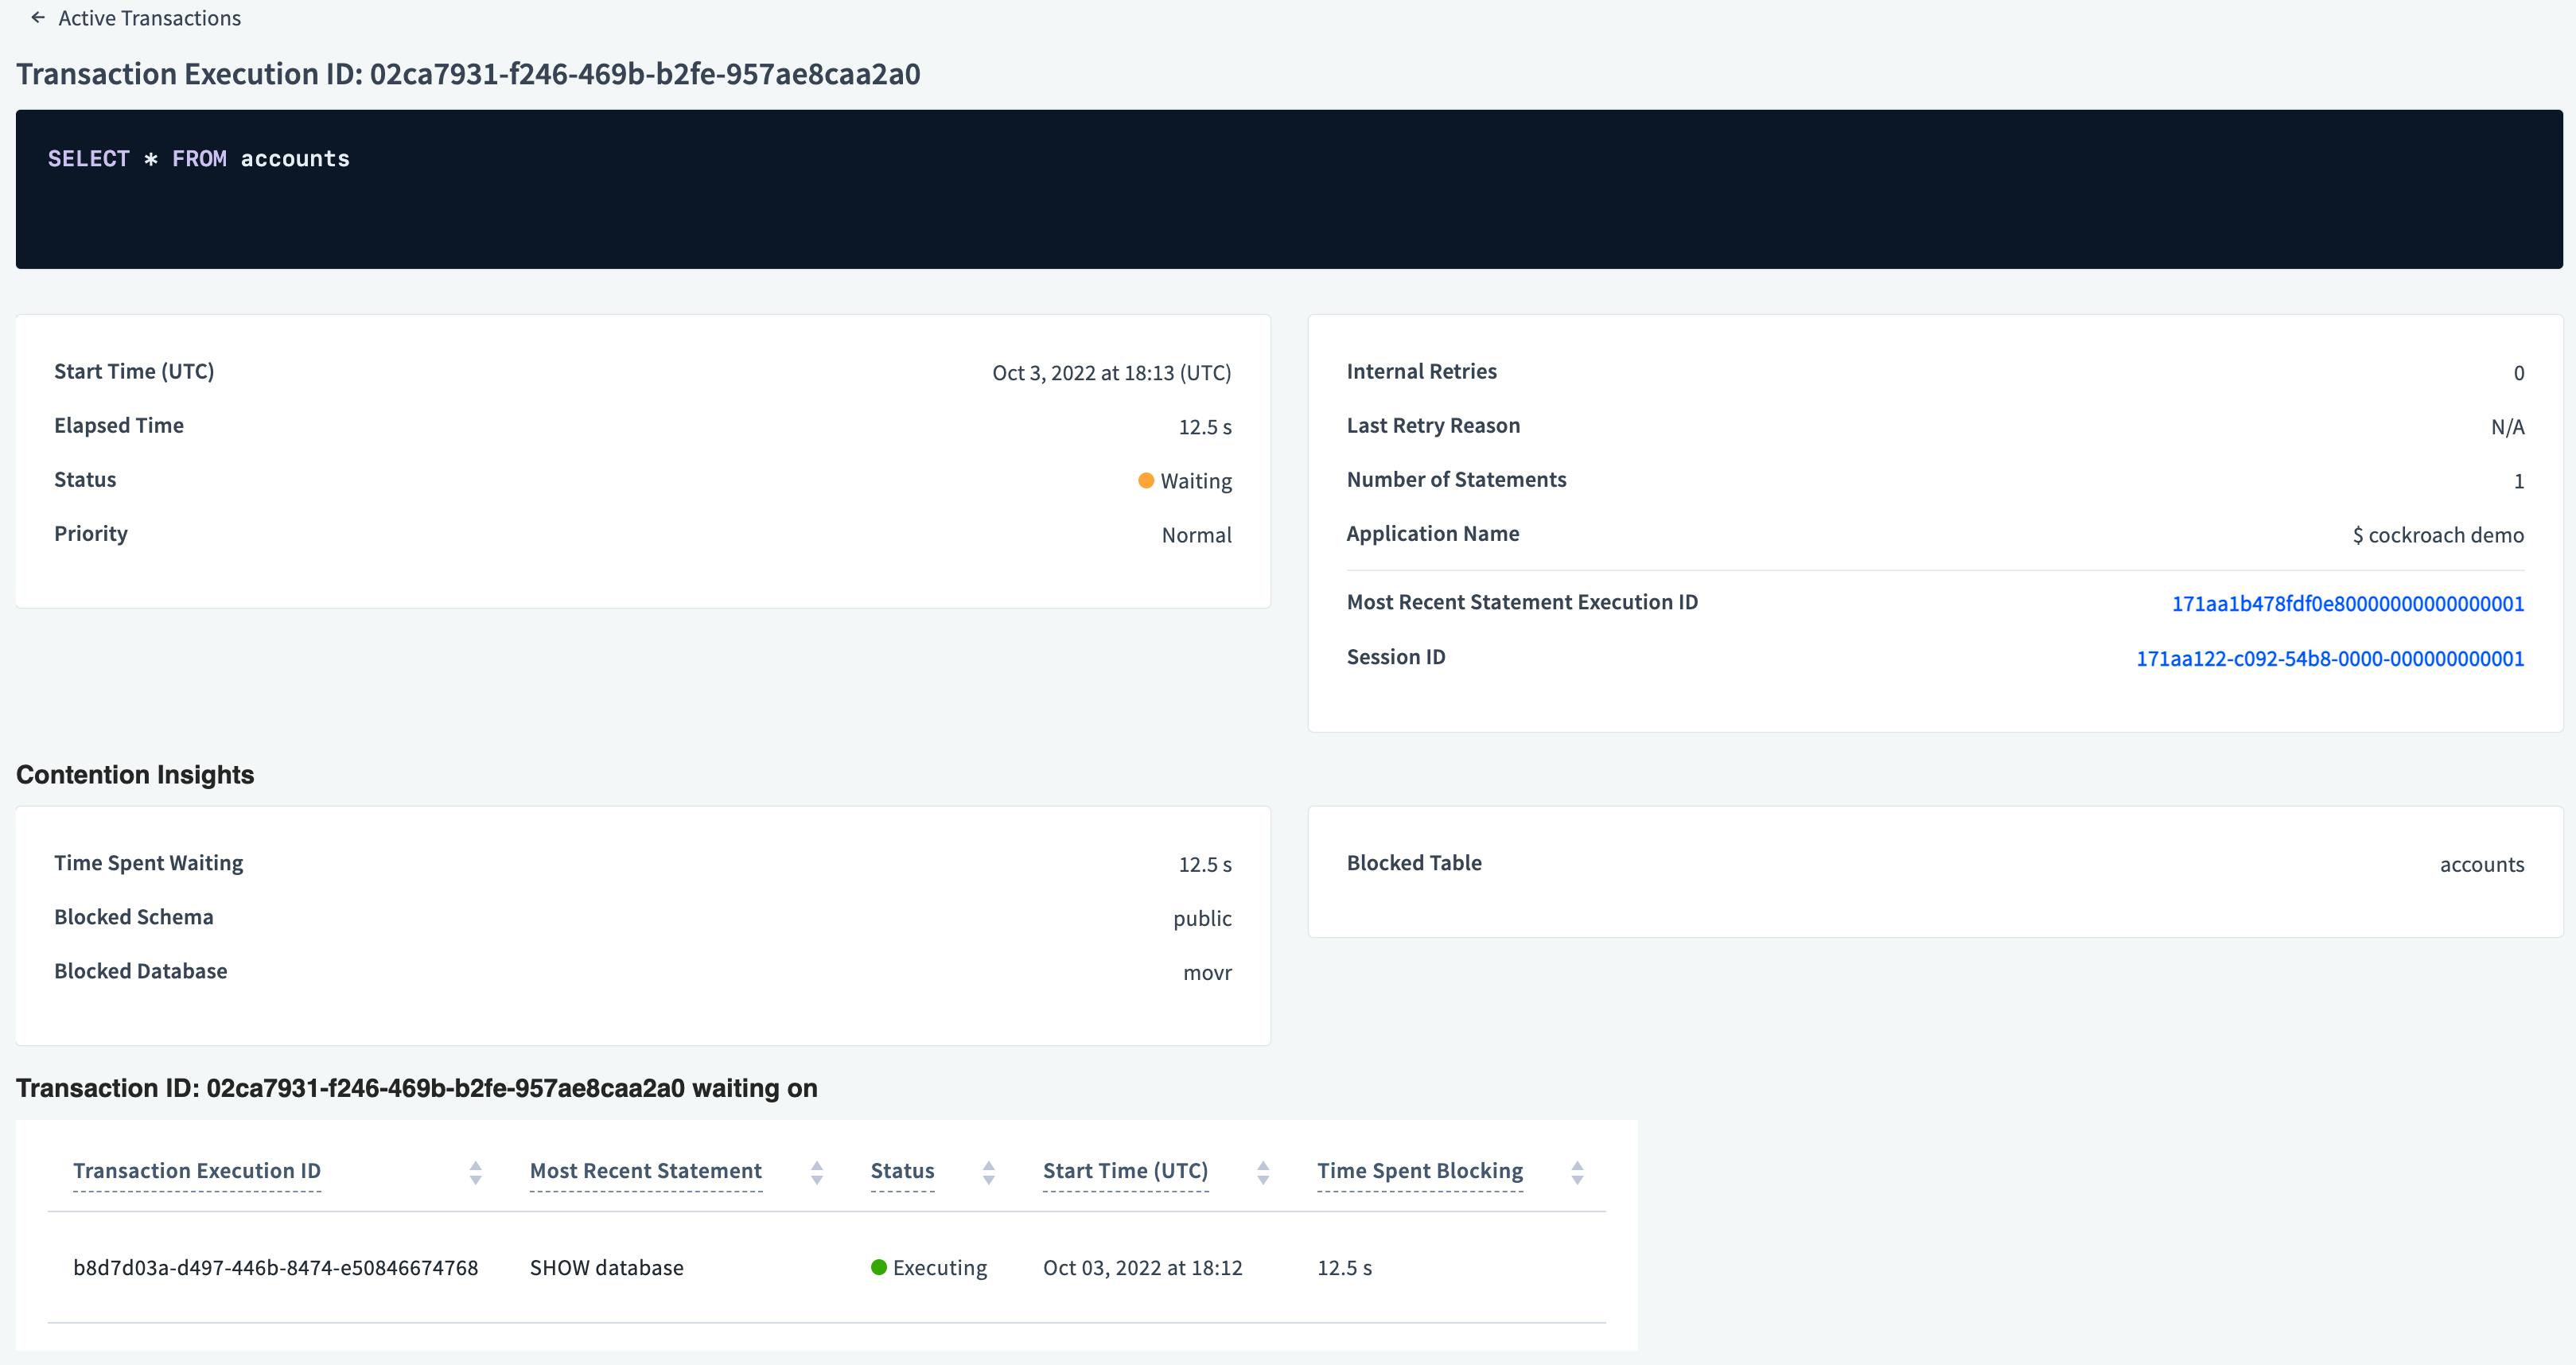Sort the Status column using its sort arrows
Image resolution: width=2576 pixels, height=1365 pixels.
click(988, 1170)
